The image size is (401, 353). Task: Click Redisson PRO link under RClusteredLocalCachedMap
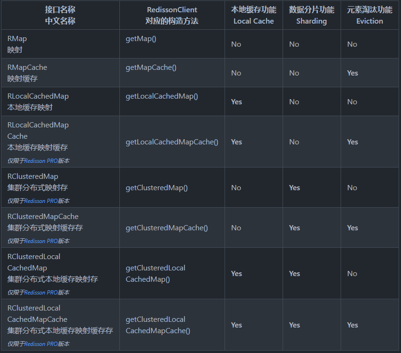[41, 292]
